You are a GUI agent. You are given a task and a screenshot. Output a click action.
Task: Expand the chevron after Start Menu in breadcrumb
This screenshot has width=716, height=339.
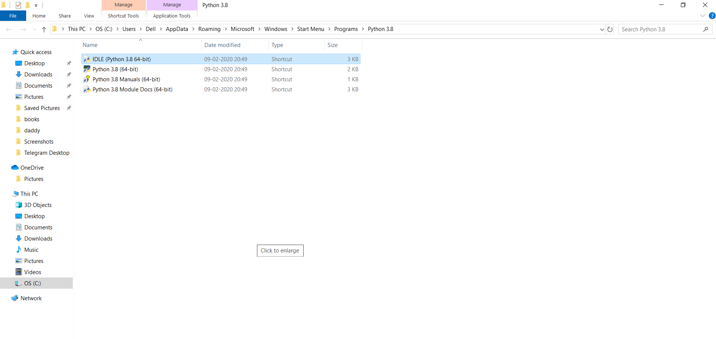329,29
